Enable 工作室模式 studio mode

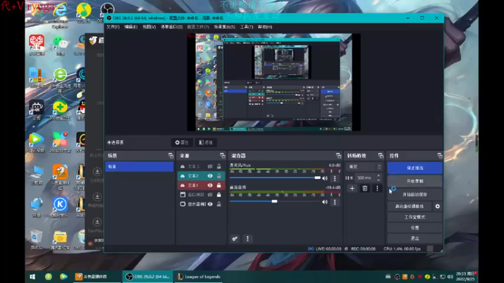click(x=415, y=217)
